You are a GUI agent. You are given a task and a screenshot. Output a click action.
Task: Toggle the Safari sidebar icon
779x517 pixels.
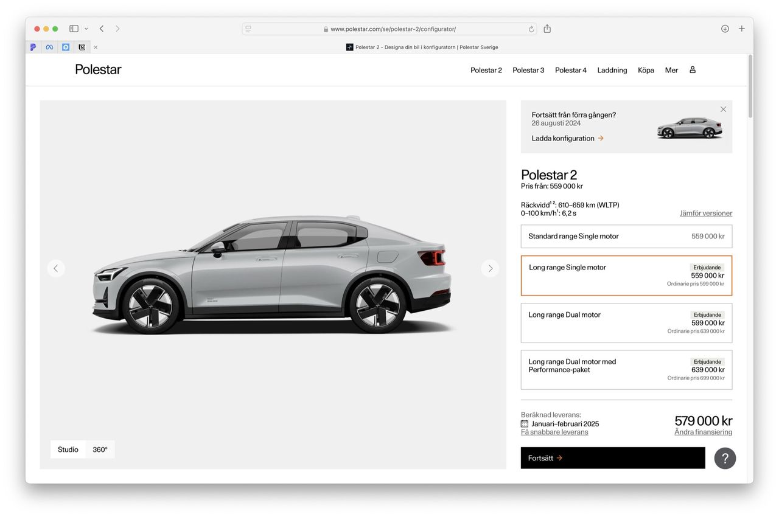73,28
